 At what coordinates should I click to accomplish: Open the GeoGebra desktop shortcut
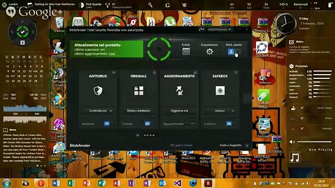[262, 50]
